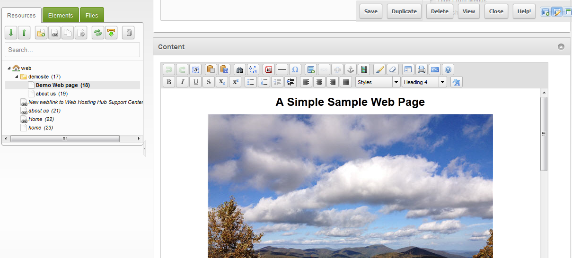The width and height of the screenshot is (572, 258).
Task: Refresh the resource tree
Action: (x=98, y=33)
